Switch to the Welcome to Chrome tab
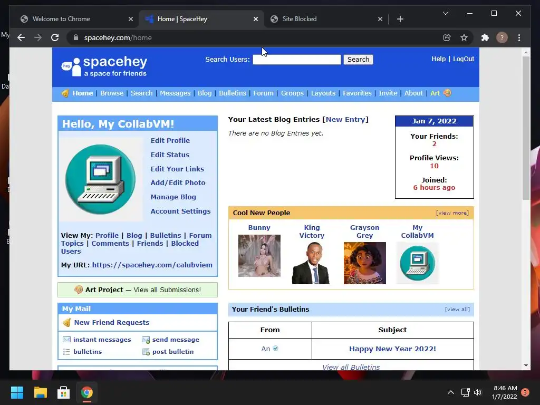Image resolution: width=540 pixels, height=405 pixels. point(74,19)
